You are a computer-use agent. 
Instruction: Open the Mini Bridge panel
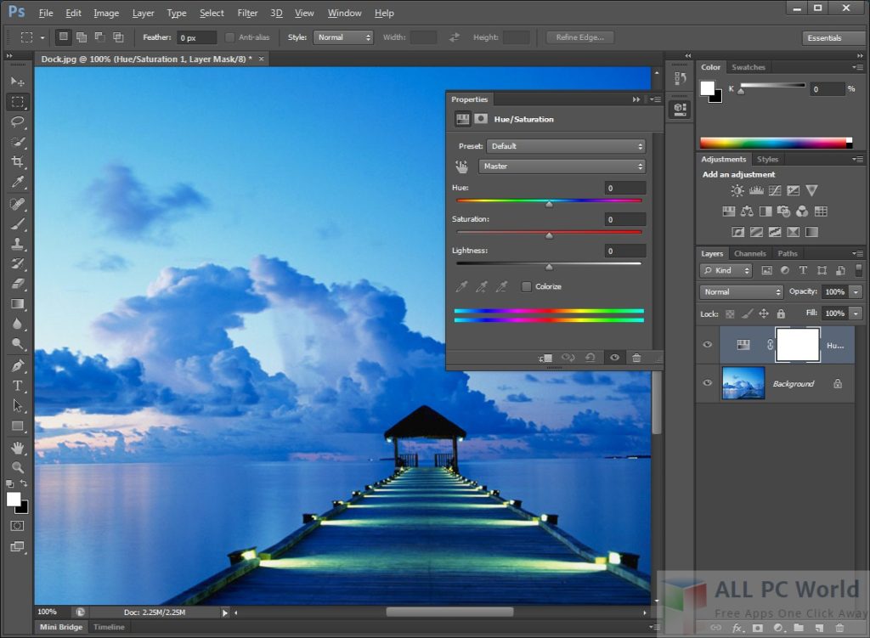[x=61, y=627]
